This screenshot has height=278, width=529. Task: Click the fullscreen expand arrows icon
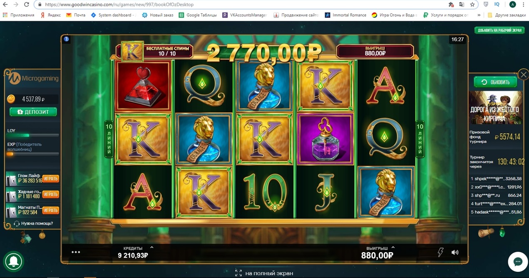pyautogui.click(x=238, y=273)
